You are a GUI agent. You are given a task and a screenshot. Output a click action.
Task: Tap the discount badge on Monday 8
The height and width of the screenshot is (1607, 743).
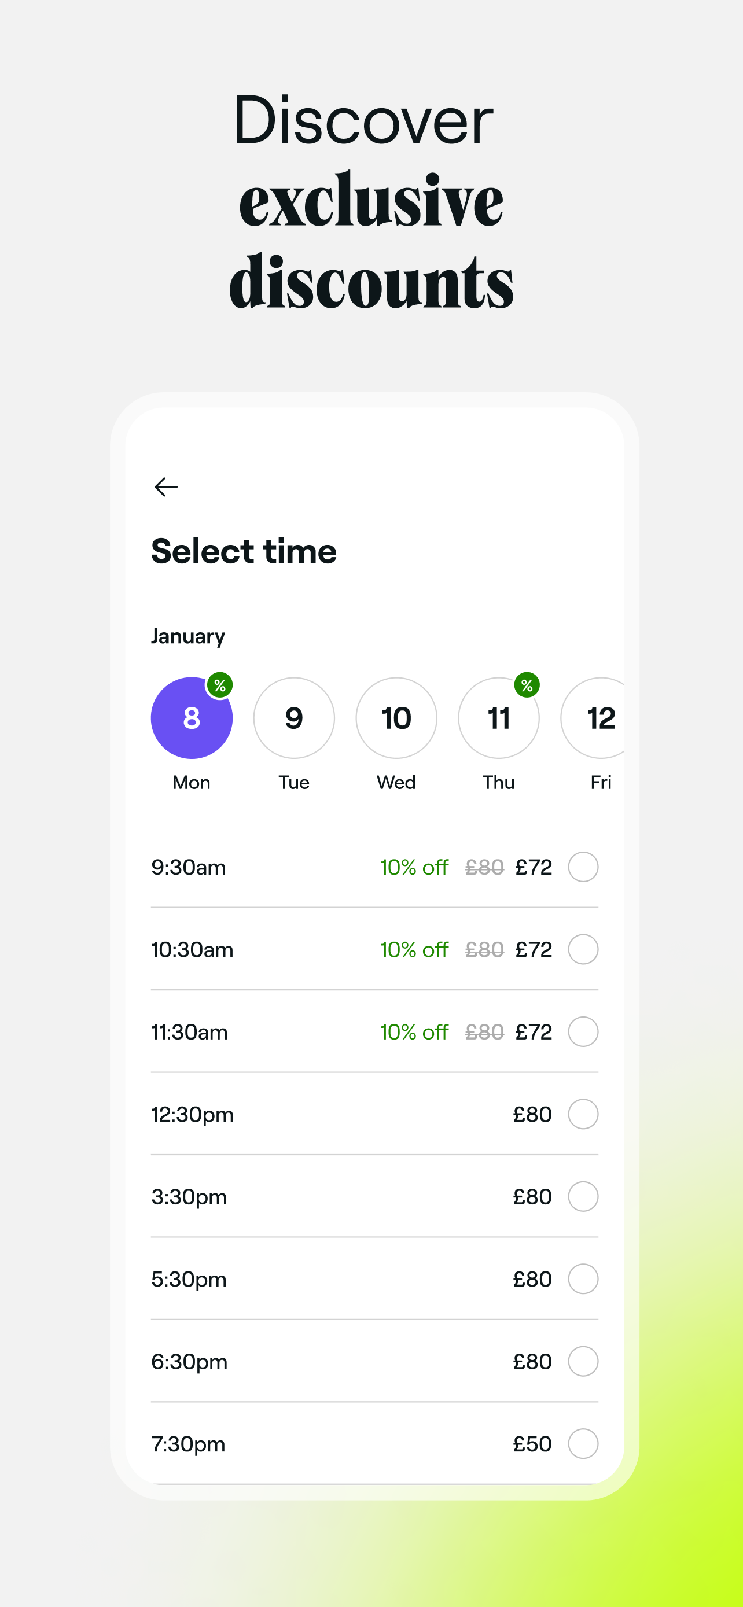(x=219, y=685)
